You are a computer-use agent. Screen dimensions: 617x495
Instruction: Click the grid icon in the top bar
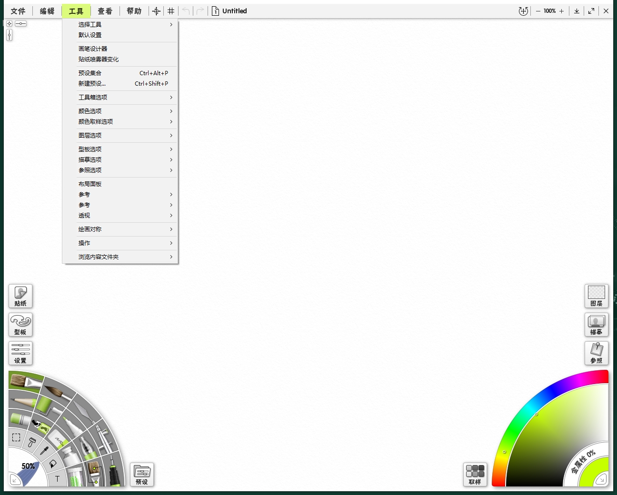[171, 11]
